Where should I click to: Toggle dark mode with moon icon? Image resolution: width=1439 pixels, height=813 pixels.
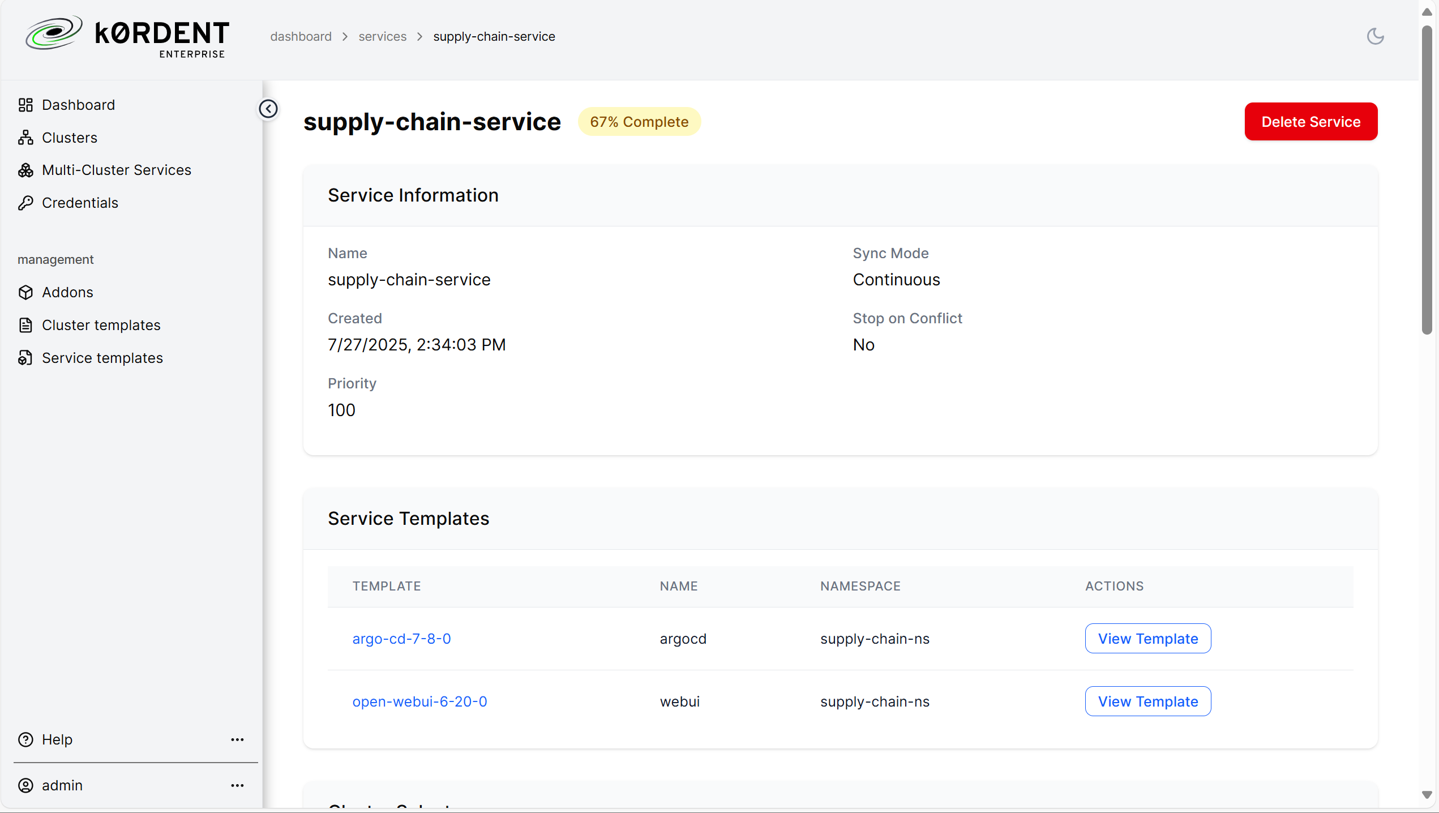click(1375, 36)
